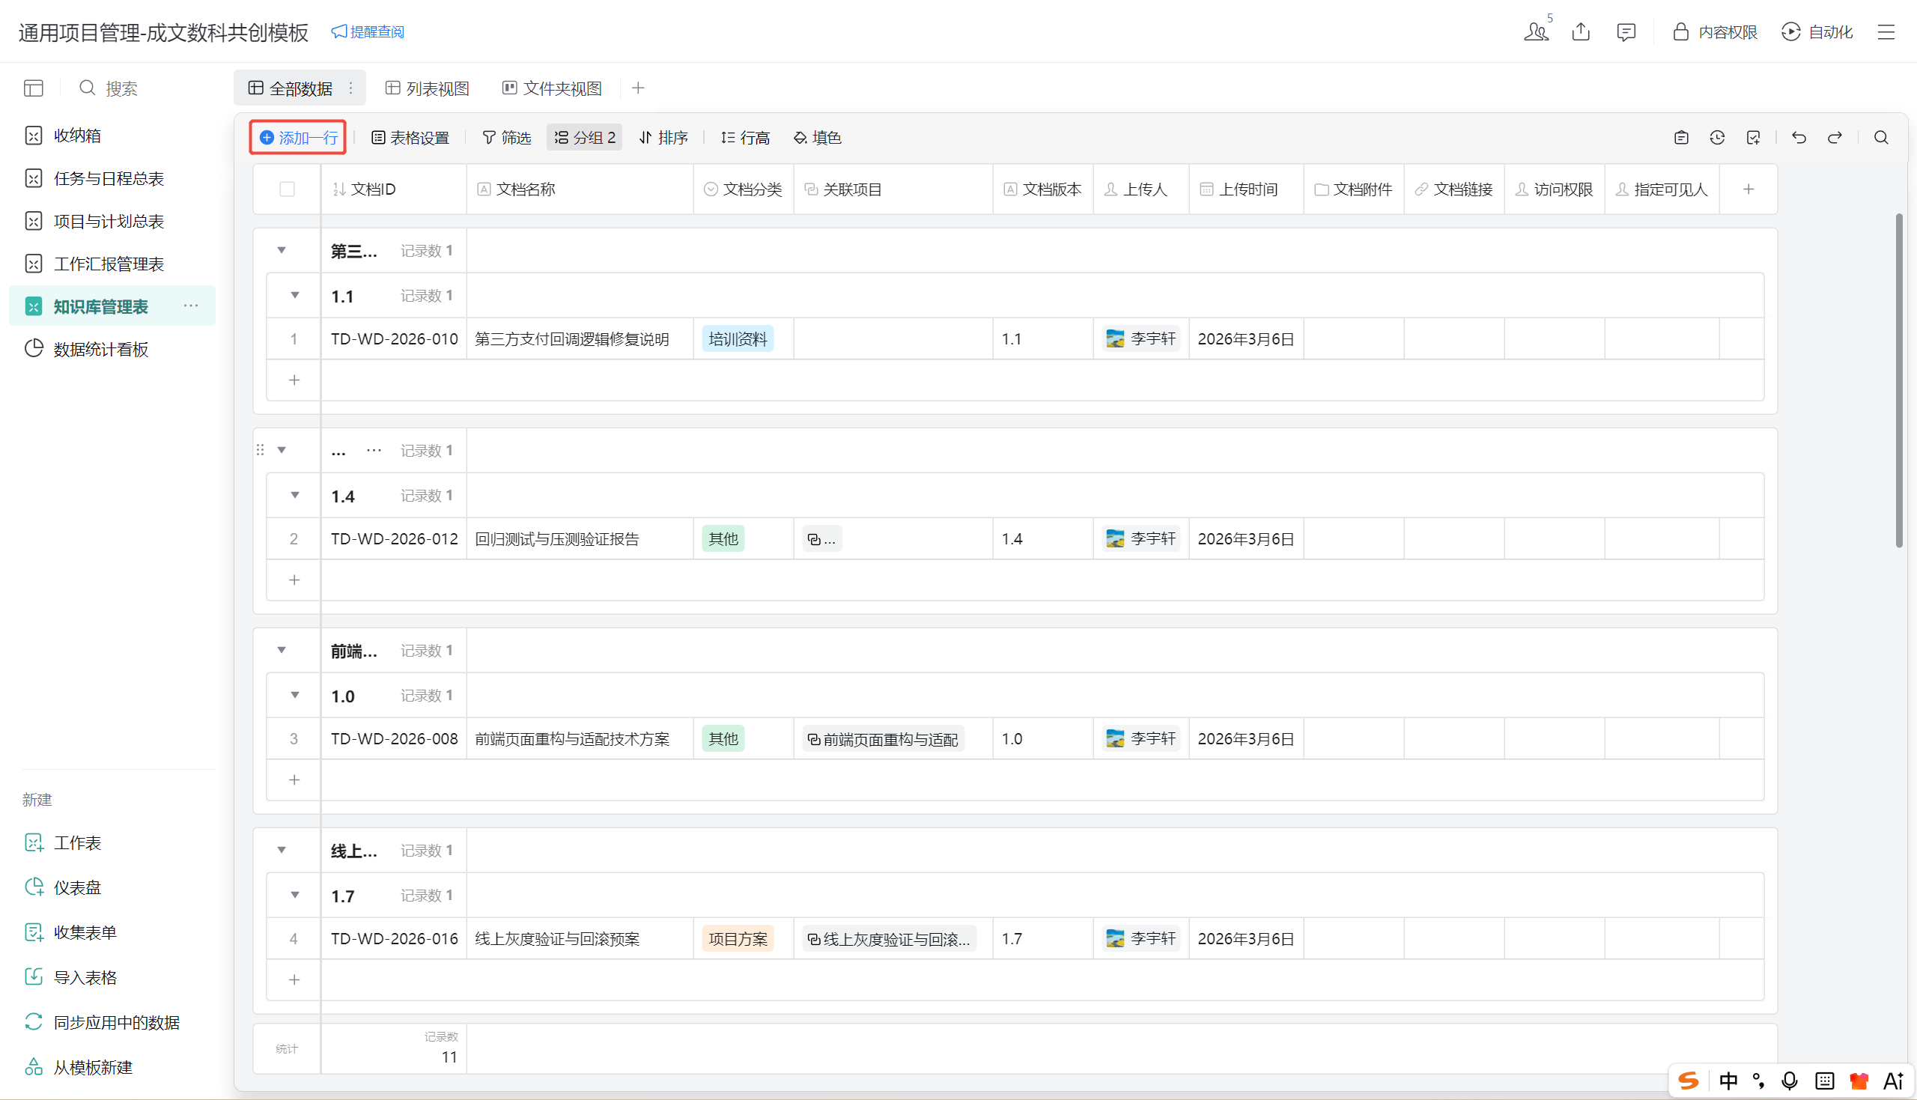This screenshot has width=1917, height=1100.
Task: Toggle the sidebar collapse icon
Action: 33,88
